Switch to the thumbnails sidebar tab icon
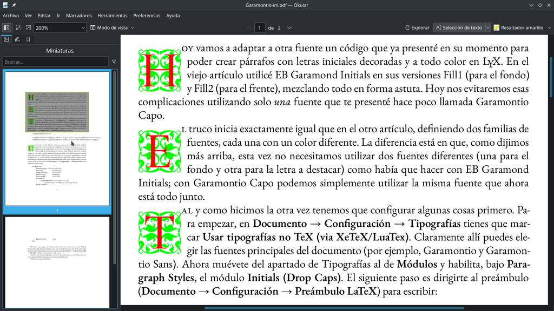This screenshot has height=311, width=554. [6, 39]
